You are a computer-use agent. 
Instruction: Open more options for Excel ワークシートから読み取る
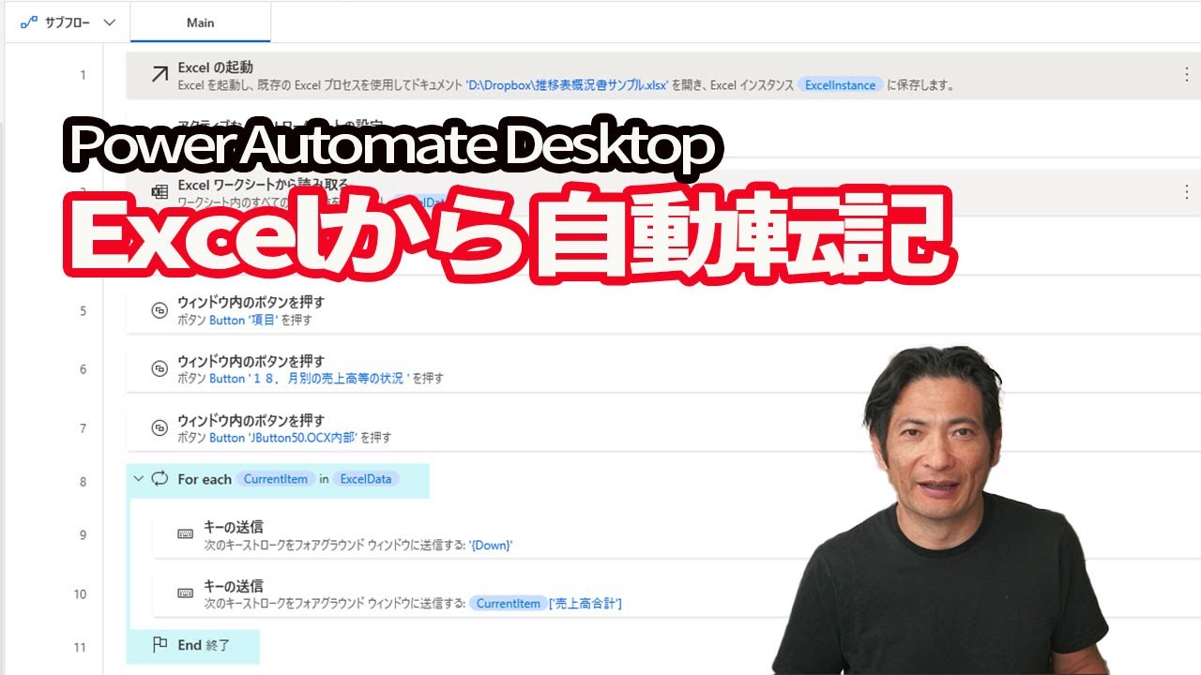tap(1187, 192)
